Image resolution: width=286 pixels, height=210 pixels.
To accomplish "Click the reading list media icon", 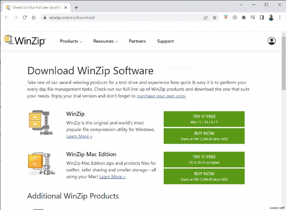I will tap(252, 17).
